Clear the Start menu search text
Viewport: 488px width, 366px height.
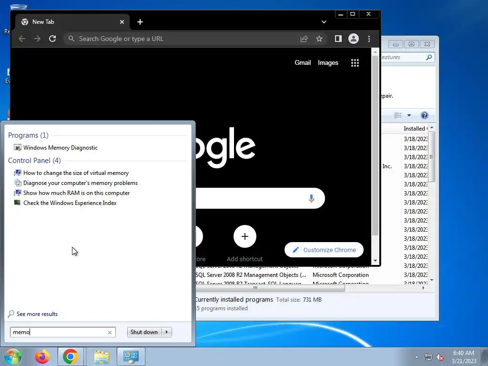pos(110,332)
